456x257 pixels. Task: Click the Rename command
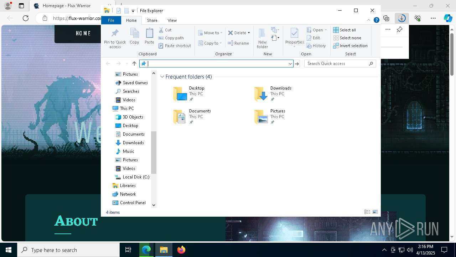point(238,43)
